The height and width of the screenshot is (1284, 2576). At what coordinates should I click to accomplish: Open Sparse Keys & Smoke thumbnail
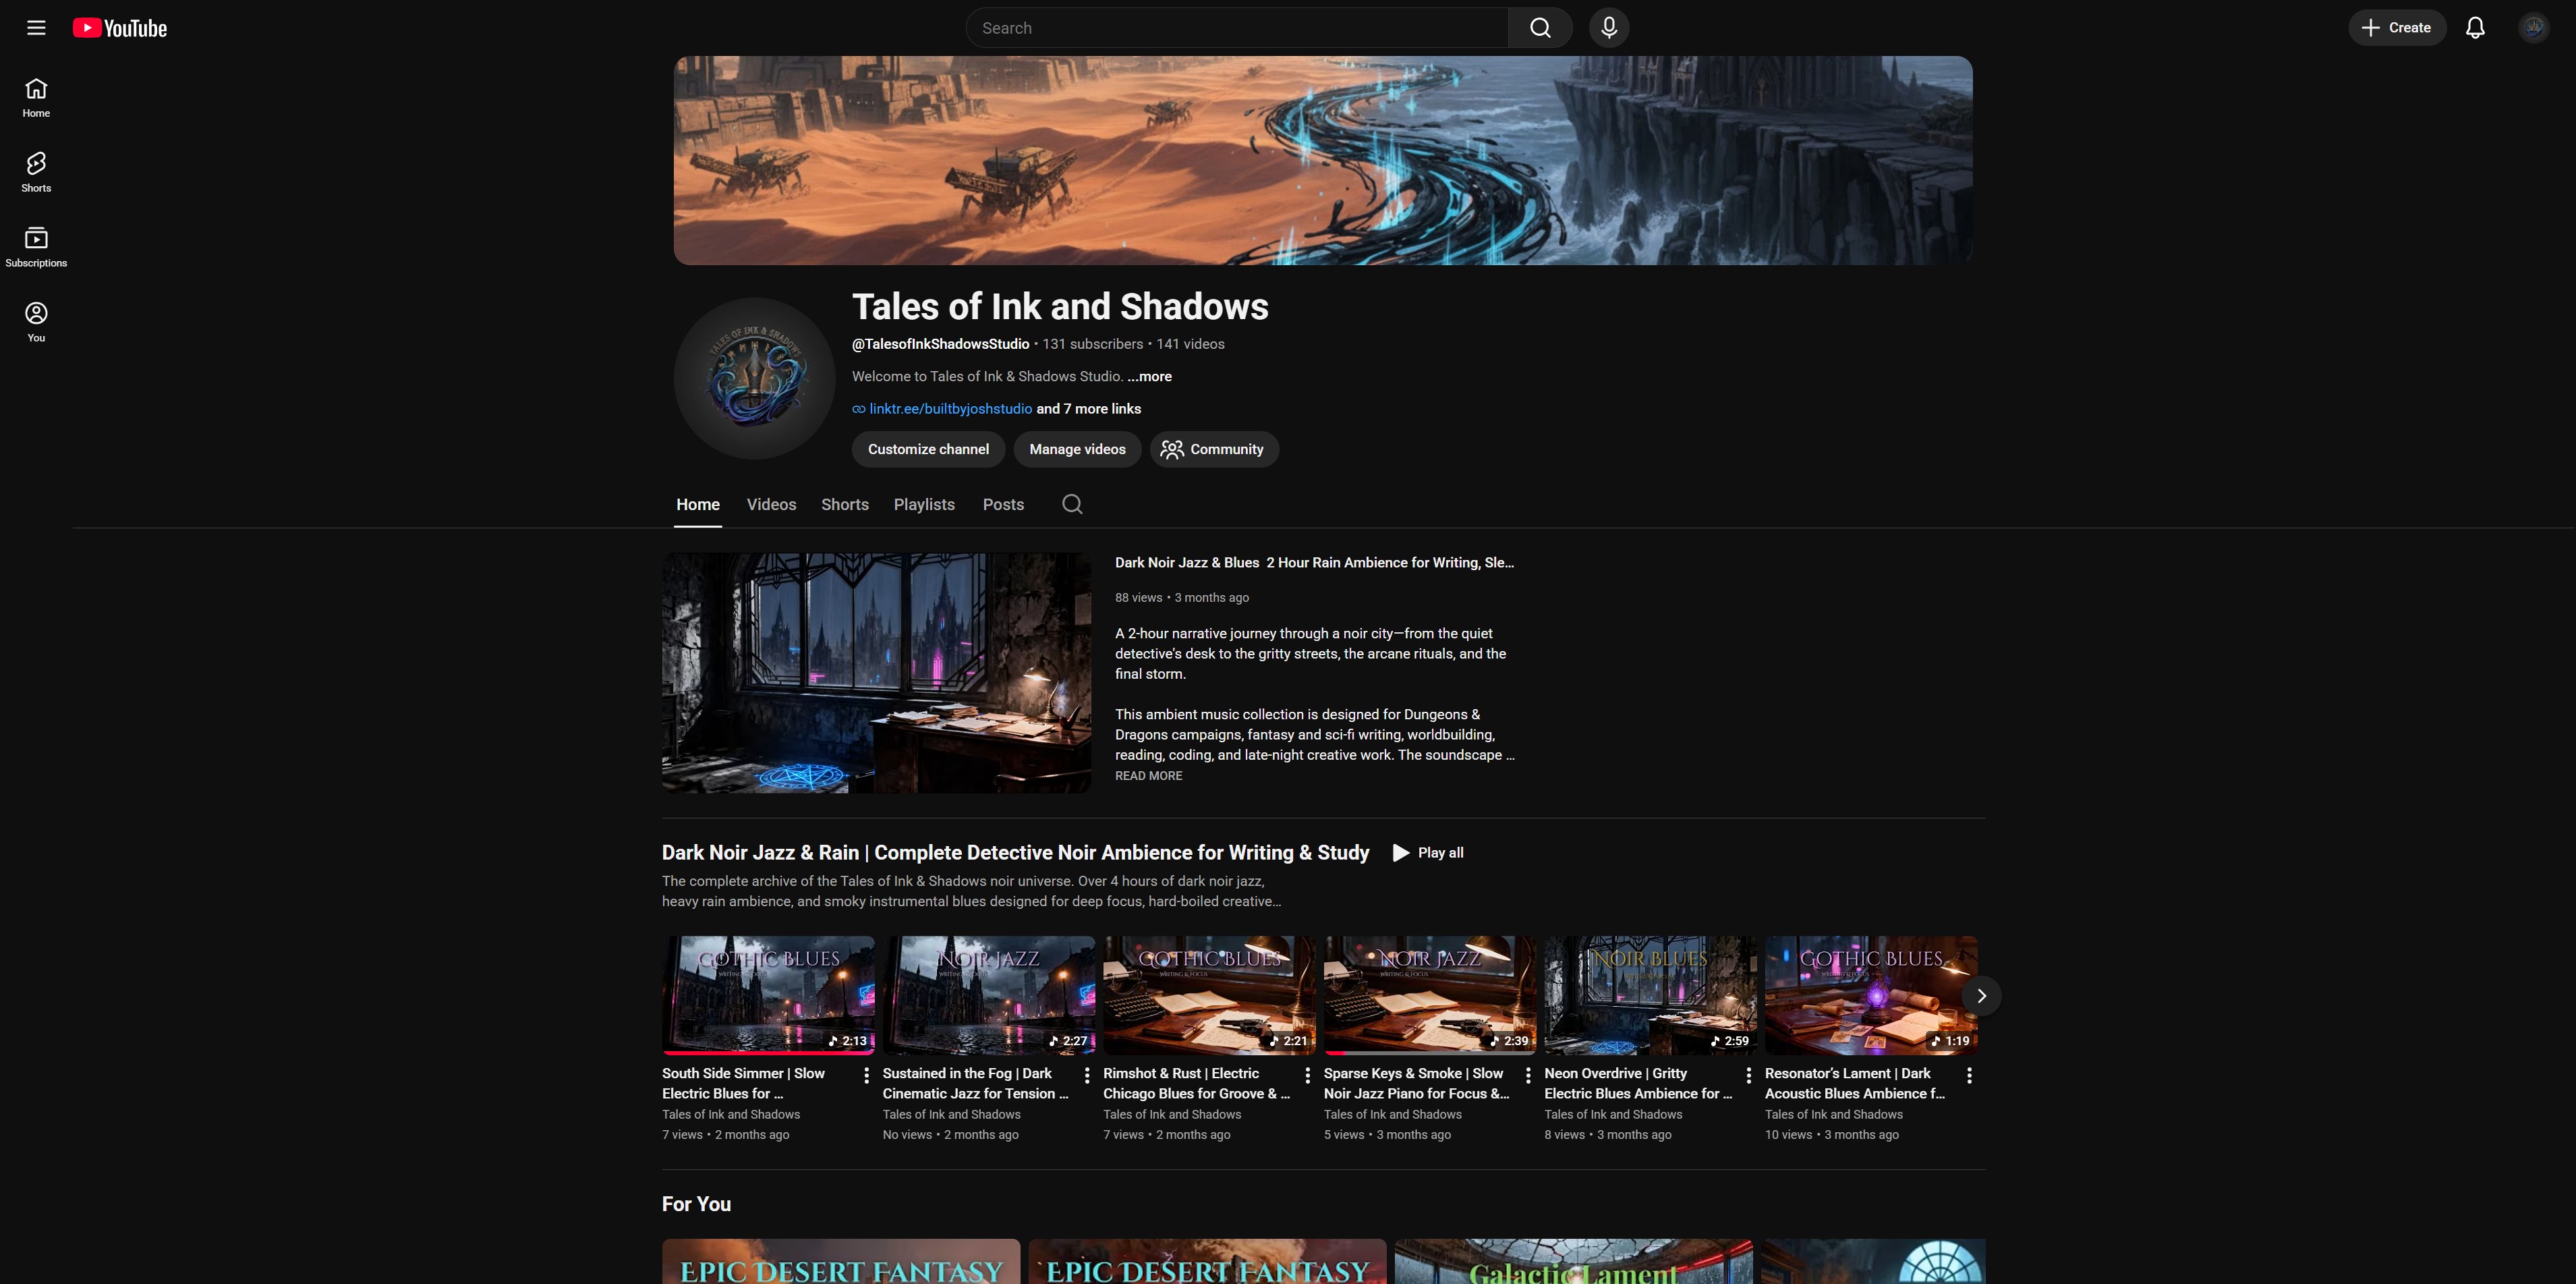point(1430,996)
